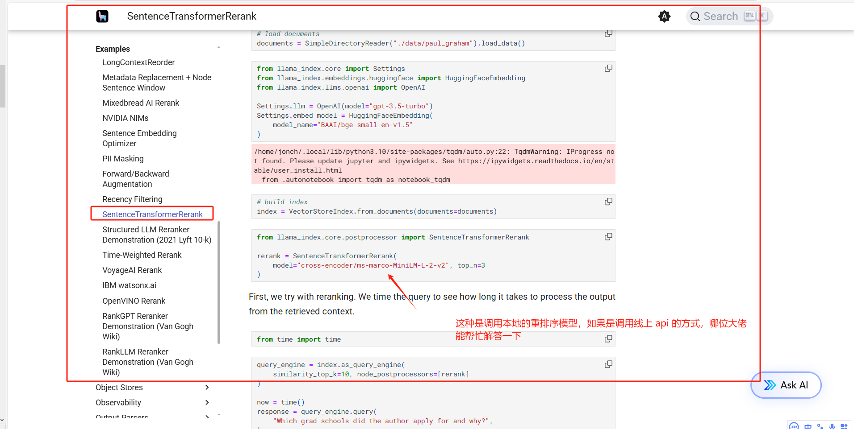Copy the 'from time import time' code
854x429 pixels.
[x=608, y=338]
